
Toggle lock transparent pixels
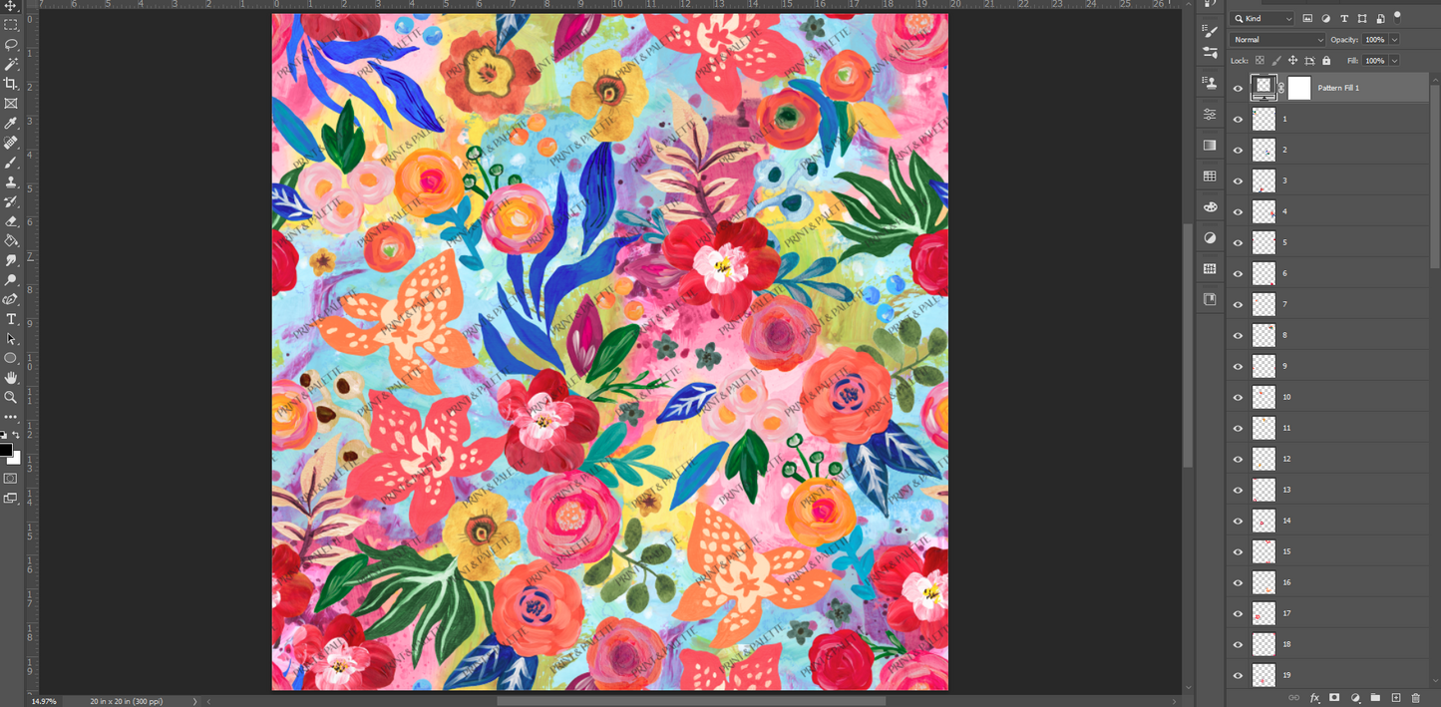click(1260, 61)
